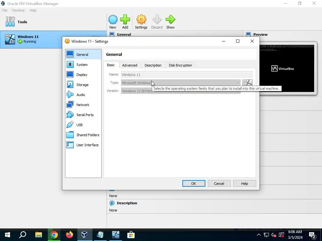Screen dimensions: 322x241
Task: Open the Audio settings category
Action: 83,95
